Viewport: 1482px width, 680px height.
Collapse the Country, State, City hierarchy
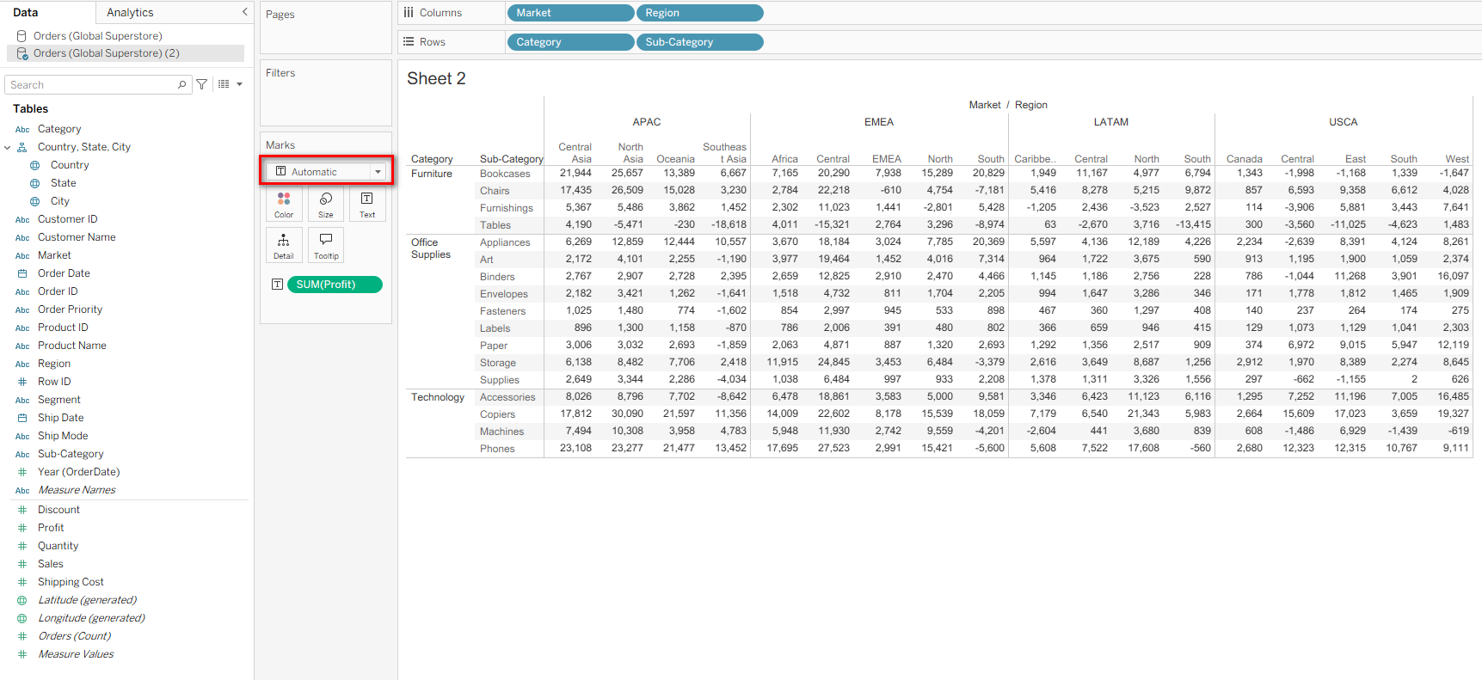click(8, 148)
